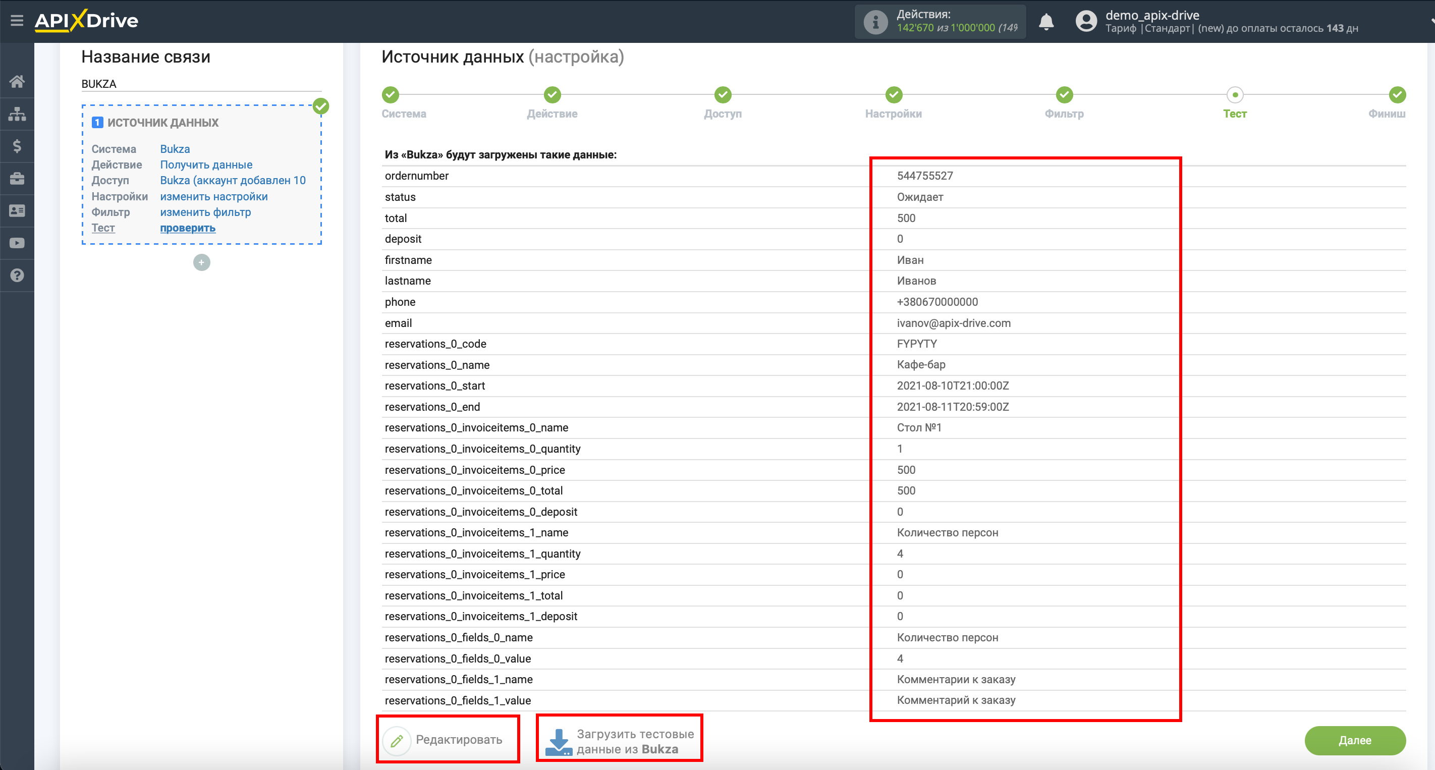Edit the BUKZA connection name field

point(202,84)
